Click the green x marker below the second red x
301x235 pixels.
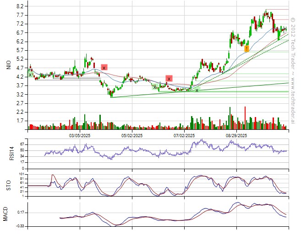(155, 86)
